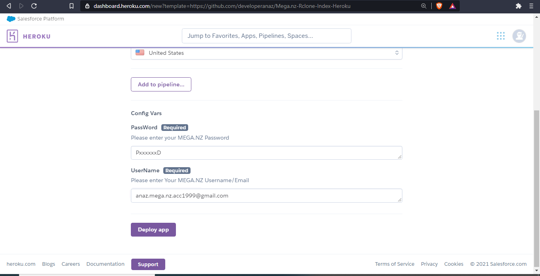The height and width of the screenshot is (276, 540).
Task: Click the Support button in footer
Action: tap(148, 265)
